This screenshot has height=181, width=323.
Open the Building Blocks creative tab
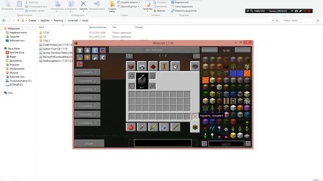coord(131,66)
